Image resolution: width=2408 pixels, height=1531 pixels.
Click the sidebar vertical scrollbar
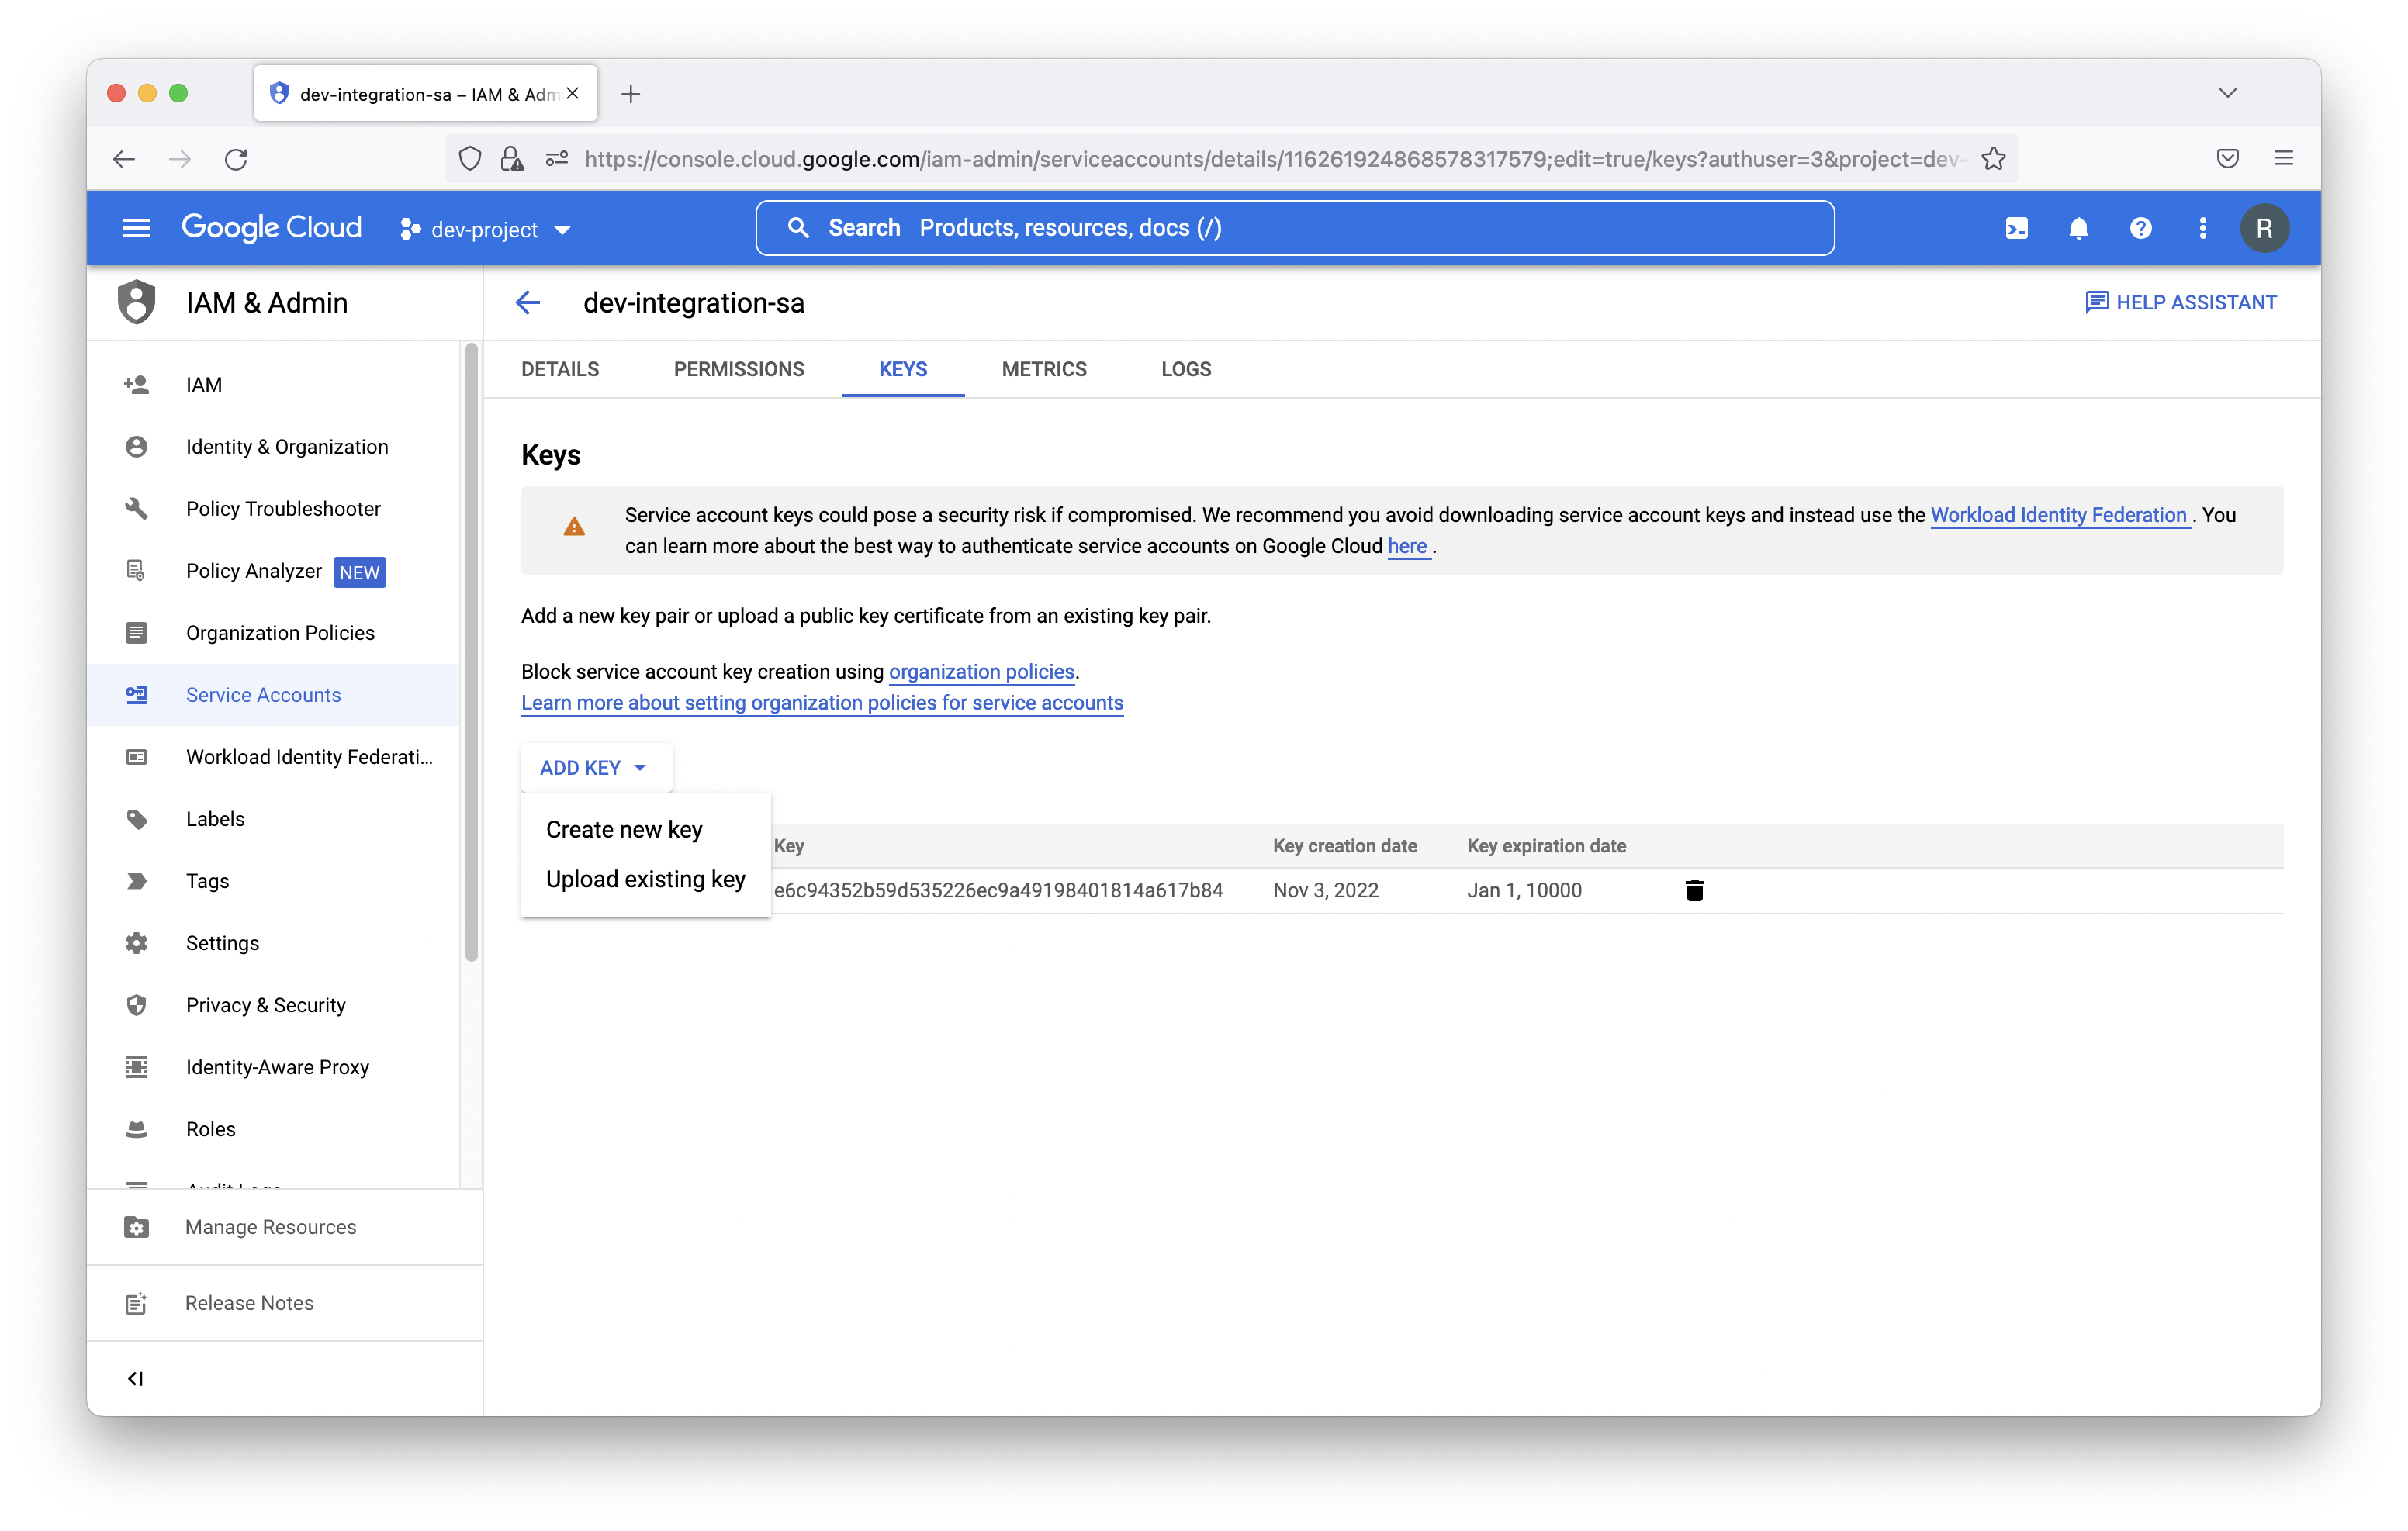(x=471, y=653)
